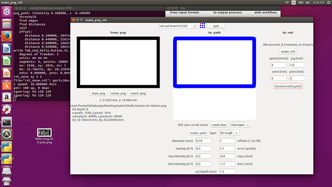Click the jog (mm) input field
This screenshot has height=187, width=332.
point(297,65)
